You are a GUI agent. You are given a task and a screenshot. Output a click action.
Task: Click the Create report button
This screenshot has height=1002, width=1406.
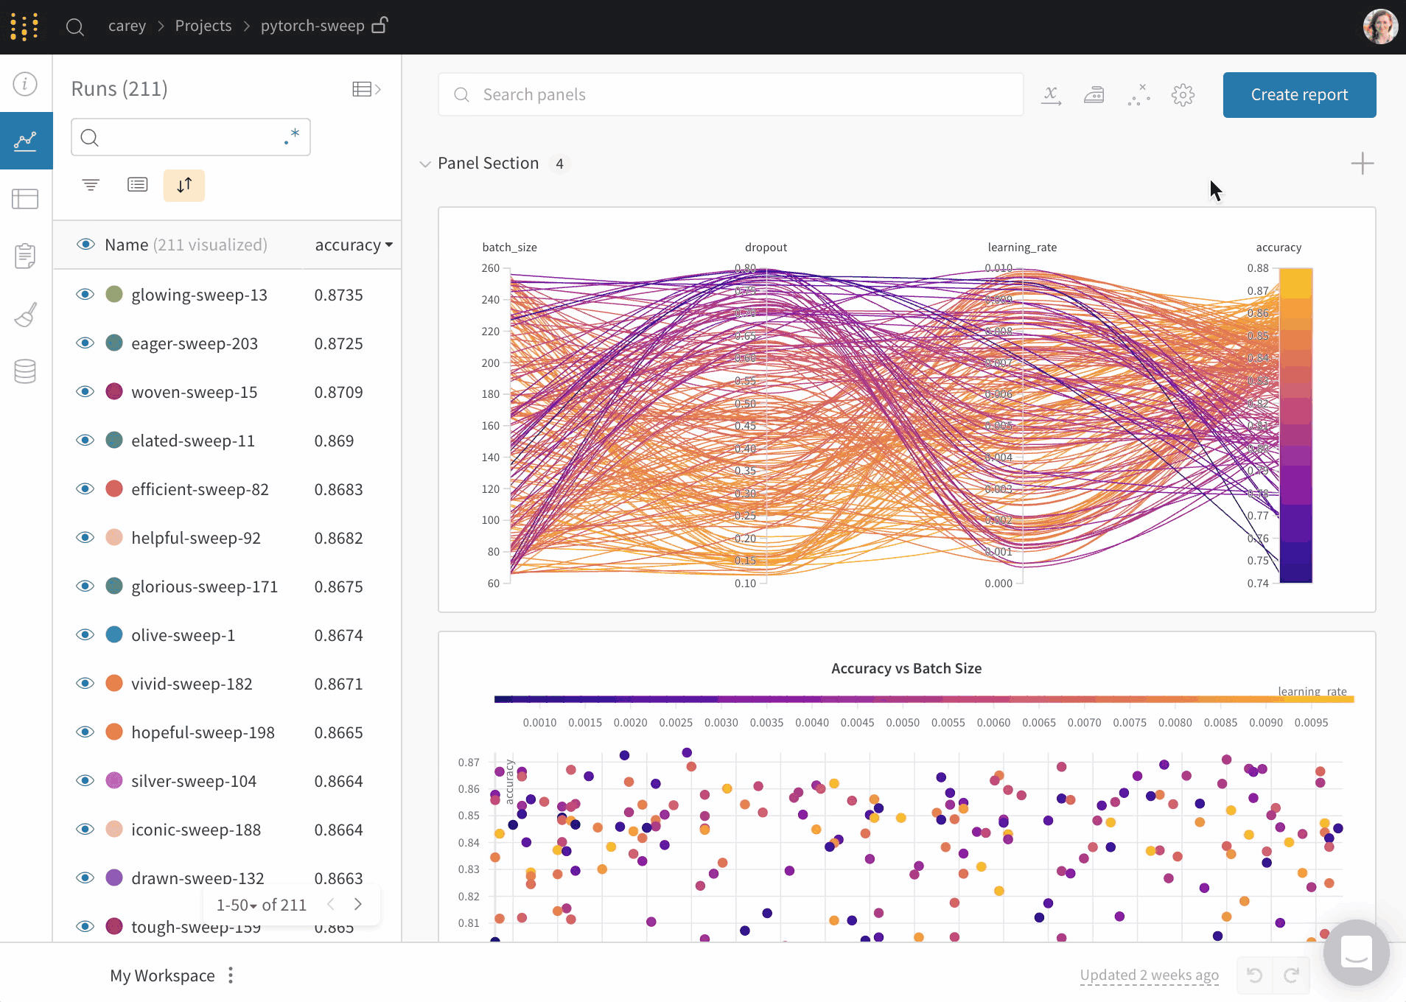click(x=1299, y=95)
